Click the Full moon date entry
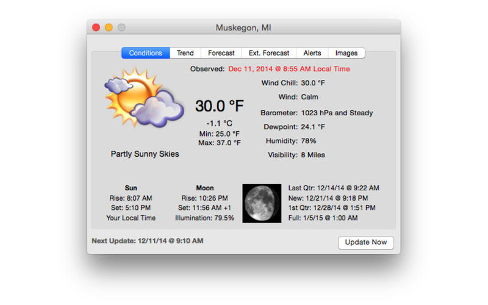 (x=323, y=218)
